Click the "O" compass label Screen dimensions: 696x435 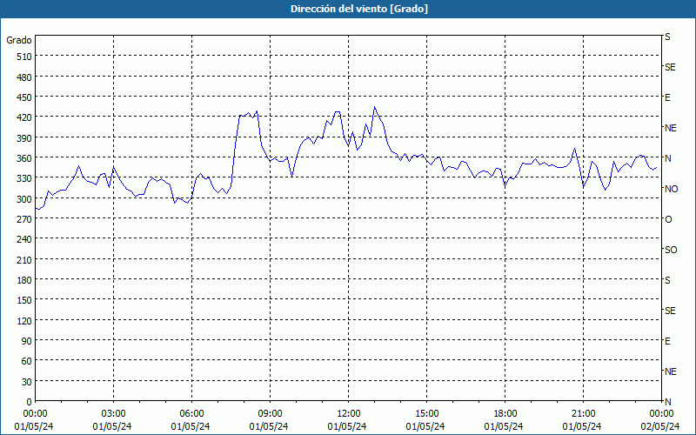click(668, 220)
